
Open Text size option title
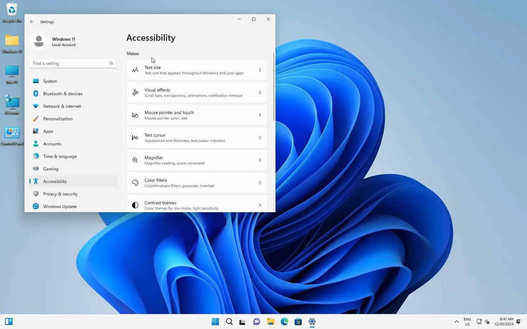(x=152, y=67)
